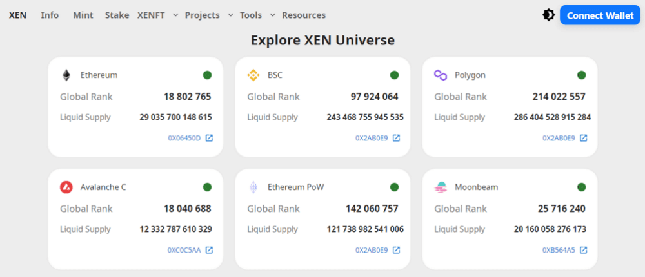Viewport: 645px width, 277px height.
Task: Click the Avalanche C card title text
Action: click(x=103, y=187)
